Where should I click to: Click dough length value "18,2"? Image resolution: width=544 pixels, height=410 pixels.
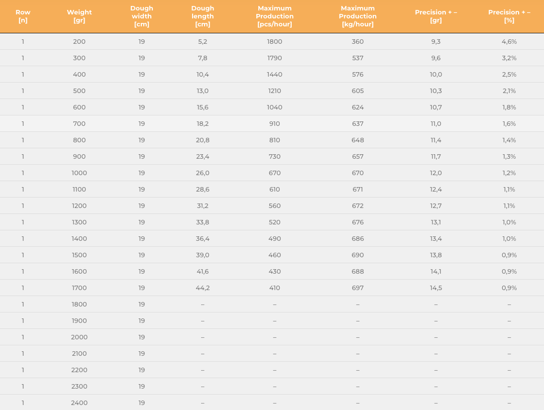(203, 123)
